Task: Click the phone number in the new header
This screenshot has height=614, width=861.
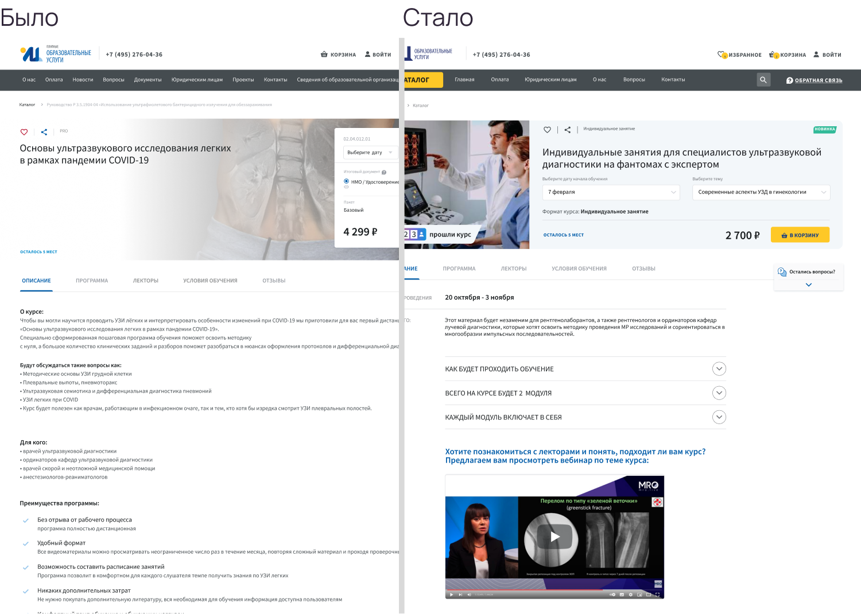Action: coord(501,55)
